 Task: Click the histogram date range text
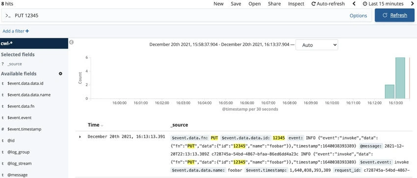(x=219, y=45)
